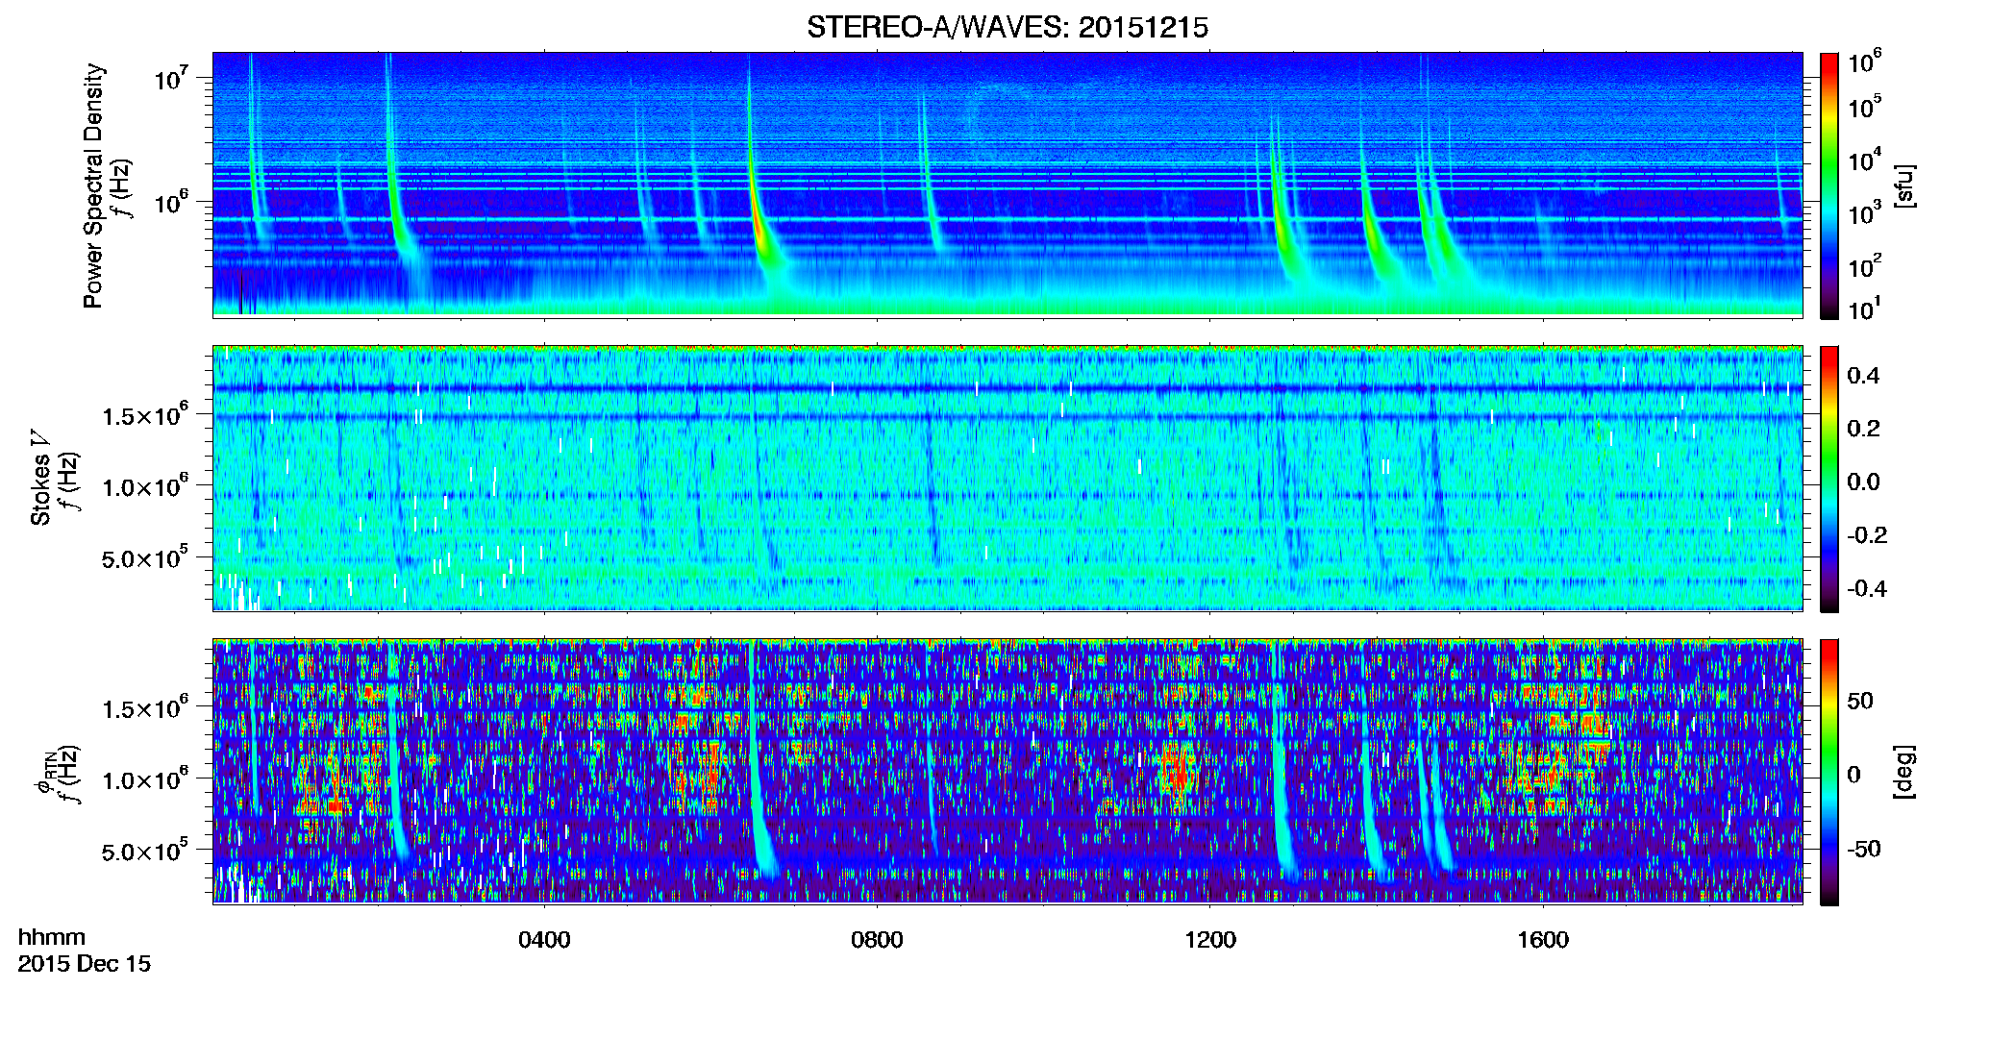Click the STEREO-A/WAVES: 20151215 plot title
This screenshot has width=2015, height=1038.
(1007, 27)
